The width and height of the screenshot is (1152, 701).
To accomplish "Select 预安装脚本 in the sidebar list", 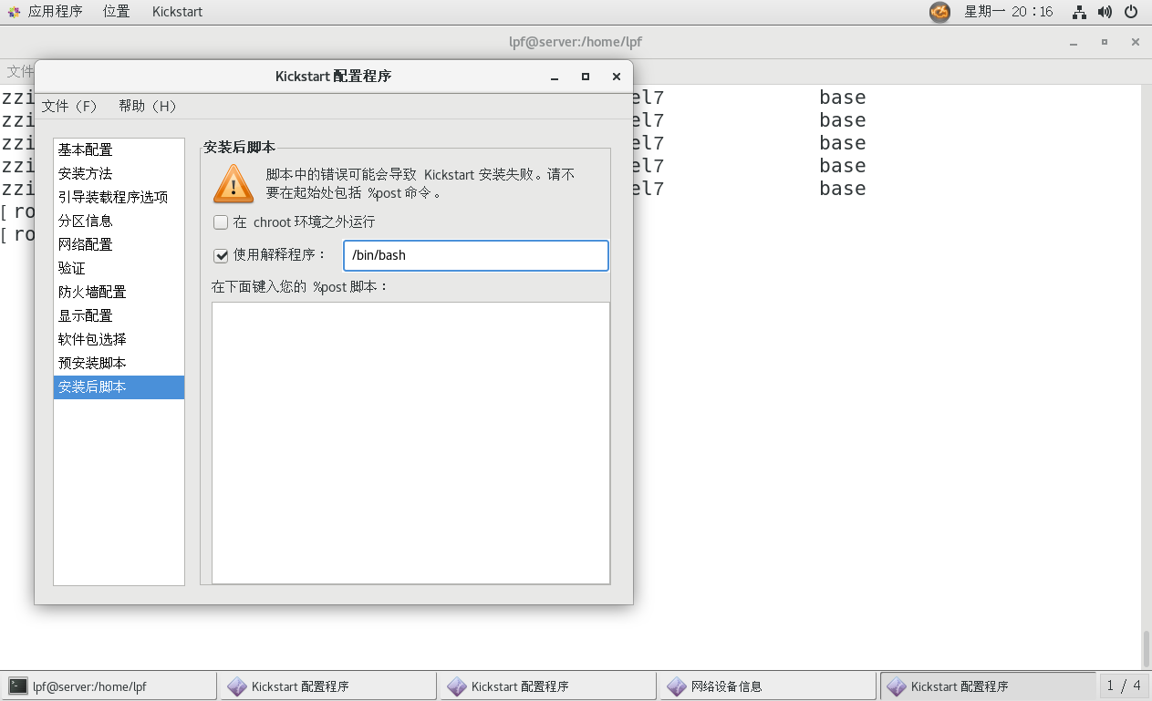I will pyautogui.click(x=119, y=363).
